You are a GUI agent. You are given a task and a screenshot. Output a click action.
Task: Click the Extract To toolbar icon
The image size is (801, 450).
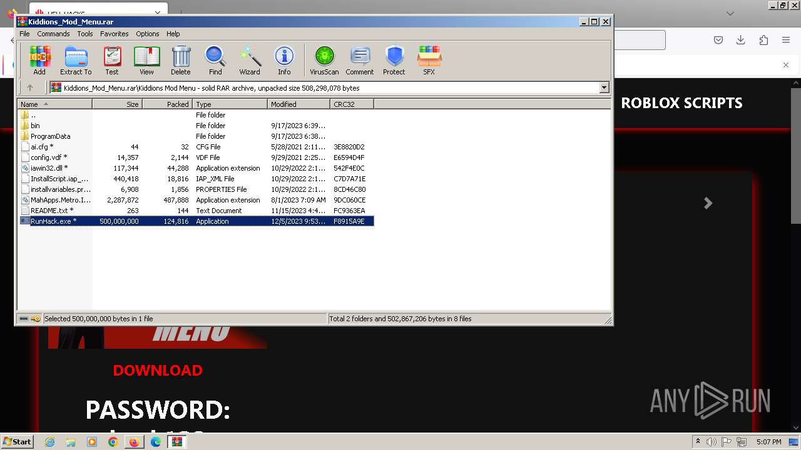click(76, 61)
